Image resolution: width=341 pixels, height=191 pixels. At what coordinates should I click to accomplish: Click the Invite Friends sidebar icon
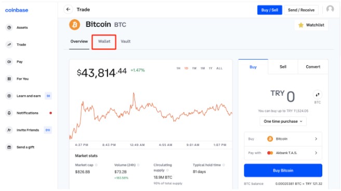9,130
